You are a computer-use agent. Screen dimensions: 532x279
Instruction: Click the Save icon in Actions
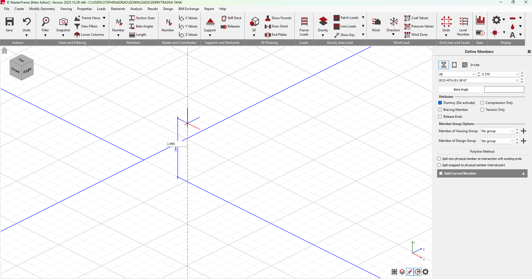tap(9, 22)
